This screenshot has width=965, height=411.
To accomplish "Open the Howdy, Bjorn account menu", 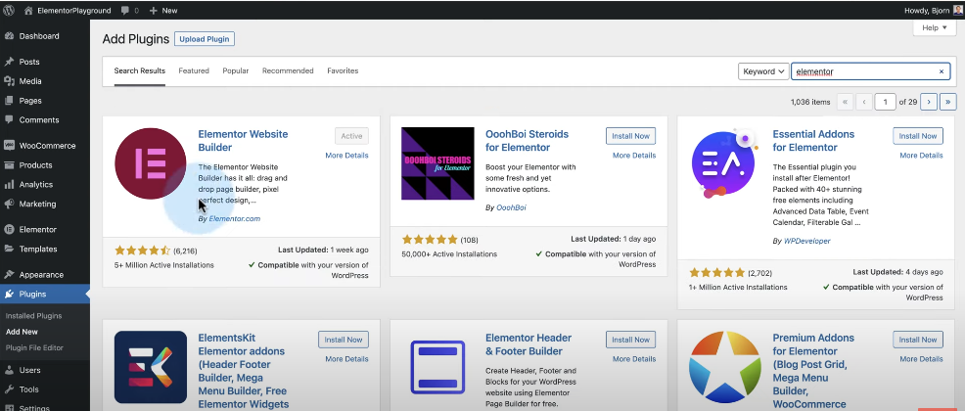I will pyautogui.click(x=933, y=11).
